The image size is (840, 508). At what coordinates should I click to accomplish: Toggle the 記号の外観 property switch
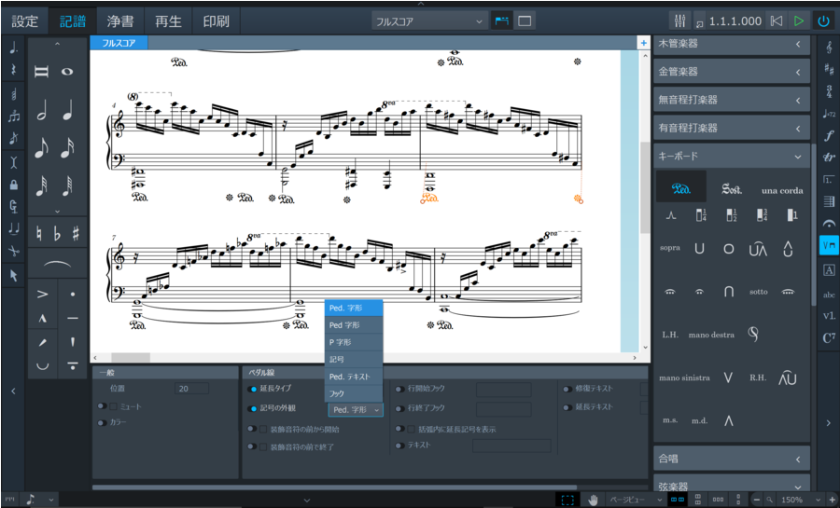coord(252,408)
